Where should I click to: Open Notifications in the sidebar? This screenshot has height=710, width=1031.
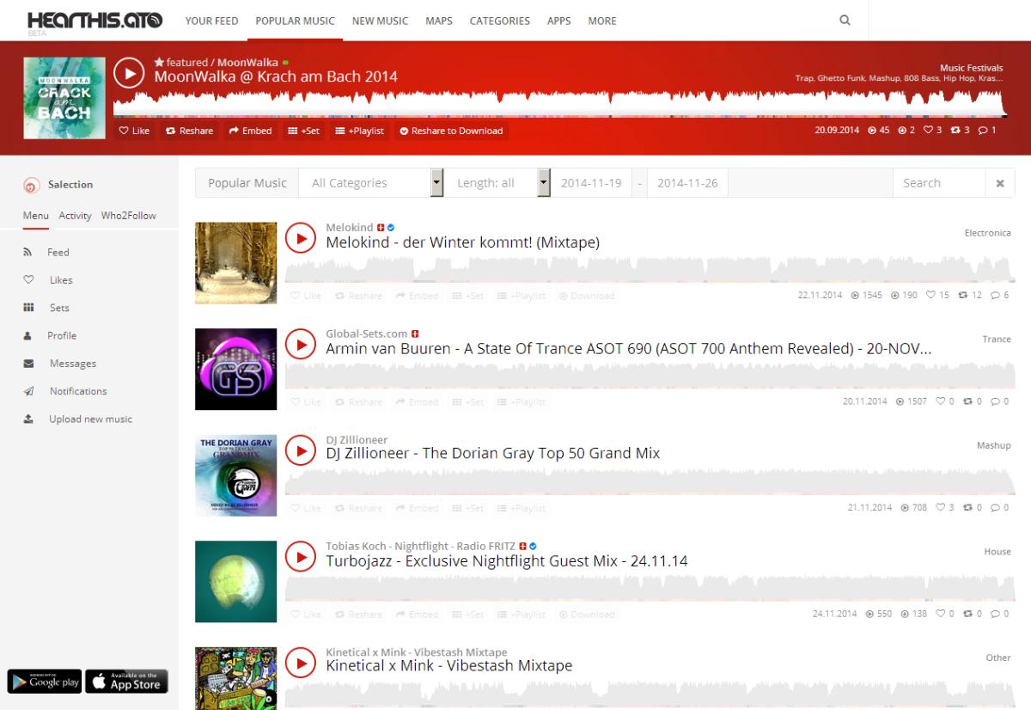pos(77,391)
